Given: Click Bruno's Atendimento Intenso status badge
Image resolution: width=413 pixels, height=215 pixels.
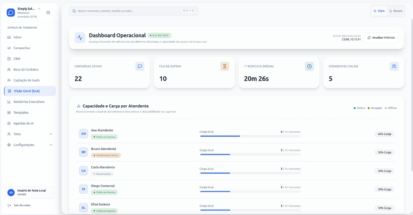Looking at the screenshot, I should [x=106, y=156].
